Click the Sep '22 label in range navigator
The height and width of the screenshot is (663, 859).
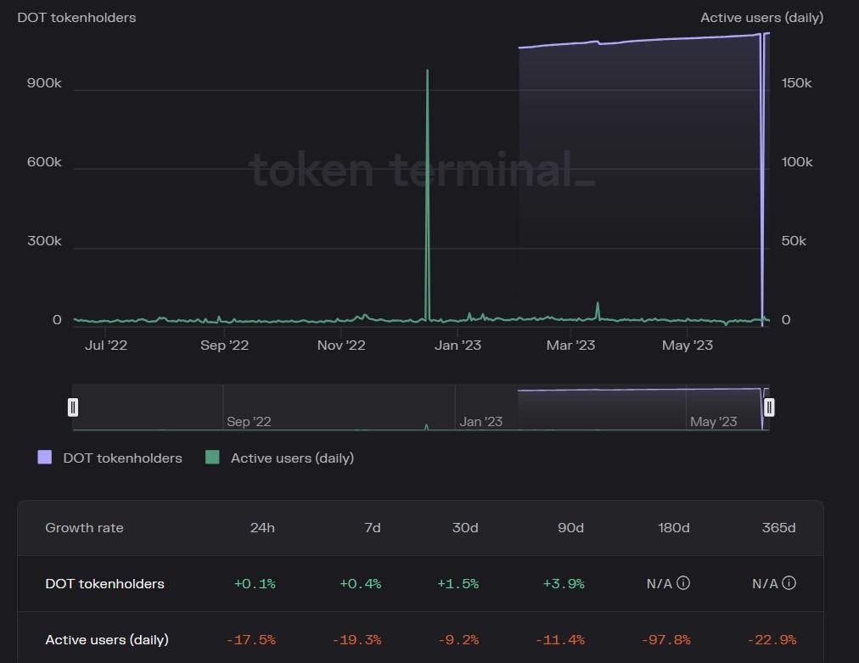click(x=249, y=421)
